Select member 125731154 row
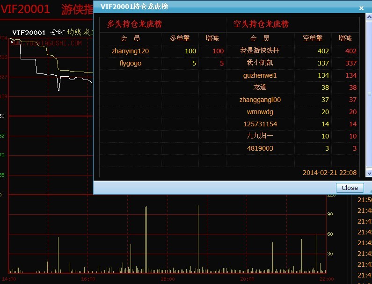The width and height of the screenshot is (372, 284). point(260,124)
